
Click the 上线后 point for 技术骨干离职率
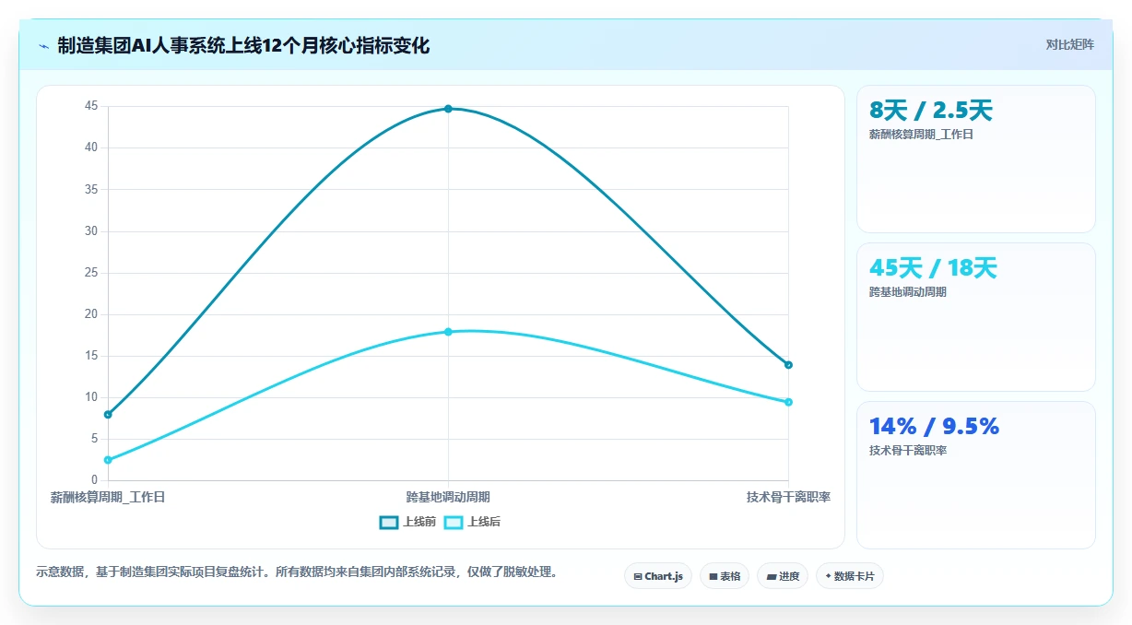(788, 402)
